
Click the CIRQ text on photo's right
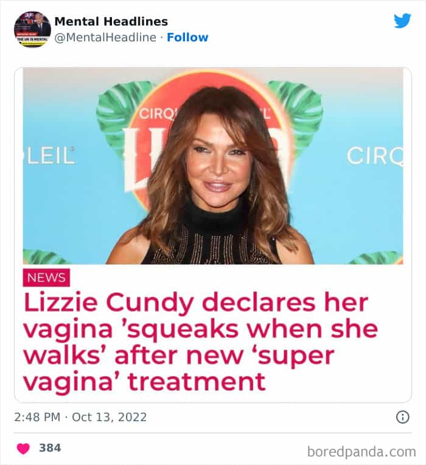[374, 156]
